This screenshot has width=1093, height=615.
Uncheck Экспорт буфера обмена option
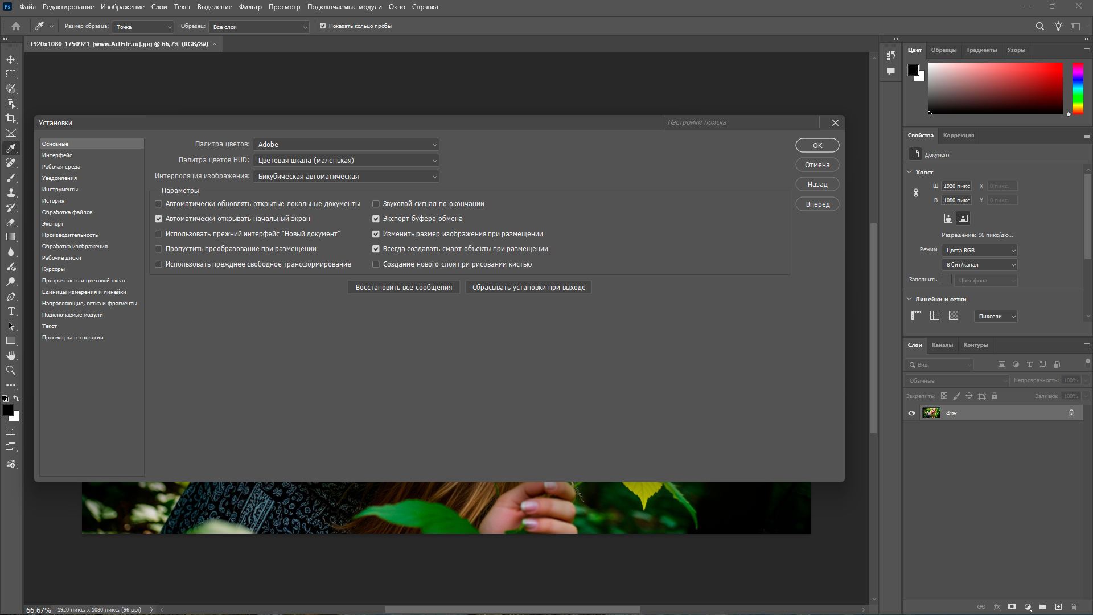376,219
